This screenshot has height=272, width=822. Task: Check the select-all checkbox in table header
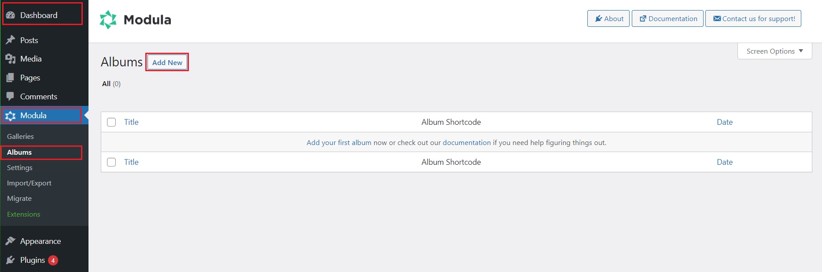tap(111, 122)
